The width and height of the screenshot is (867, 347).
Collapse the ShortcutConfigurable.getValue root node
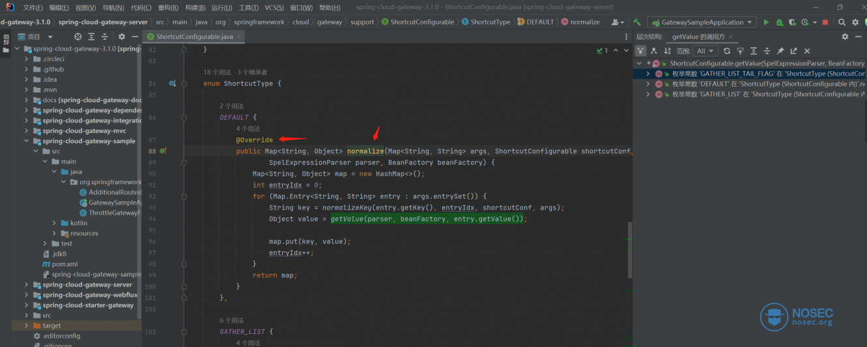[640, 63]
